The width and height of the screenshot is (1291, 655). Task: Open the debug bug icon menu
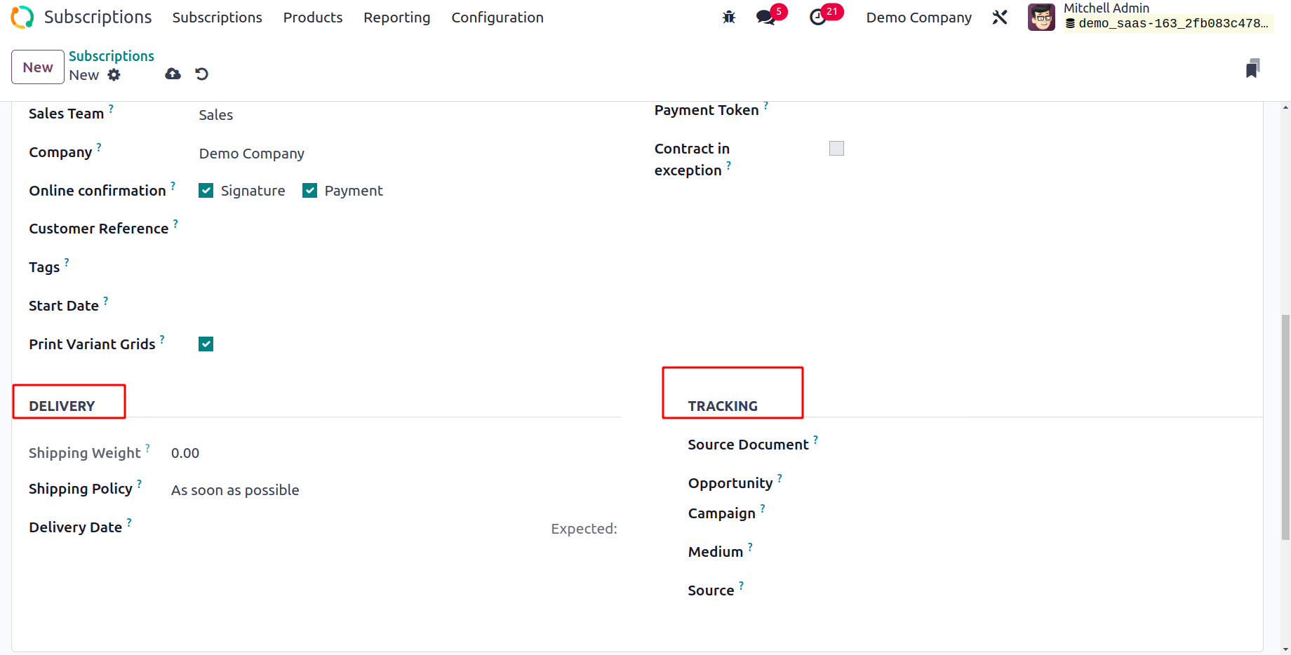tap(729, 18)
